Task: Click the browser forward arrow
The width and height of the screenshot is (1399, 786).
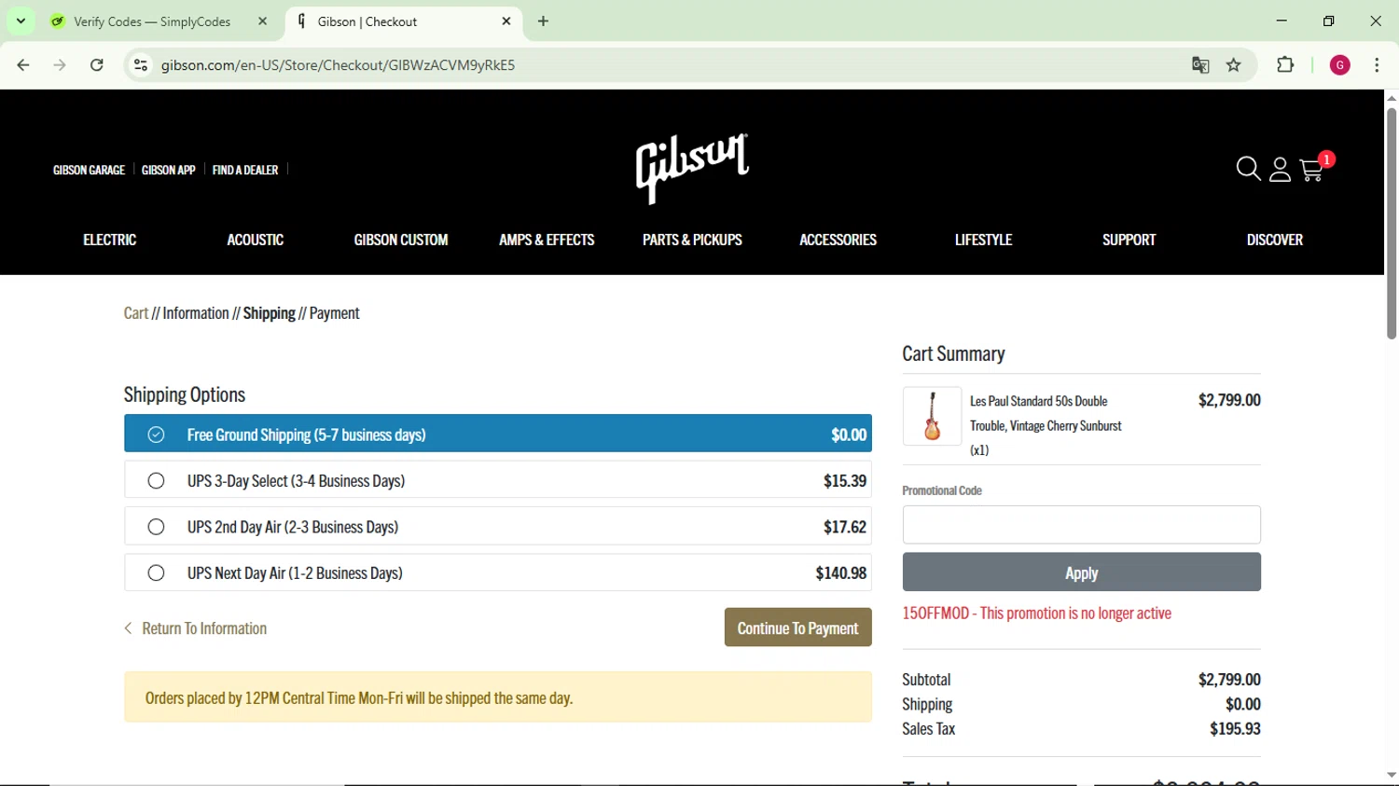Action: tap(60, 65)
